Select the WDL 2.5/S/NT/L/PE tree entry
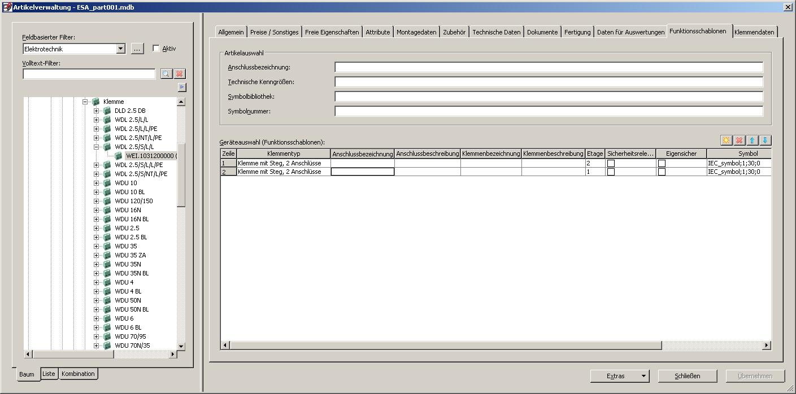The width and height of the screenshot is (796, 394). coord(141,174)
